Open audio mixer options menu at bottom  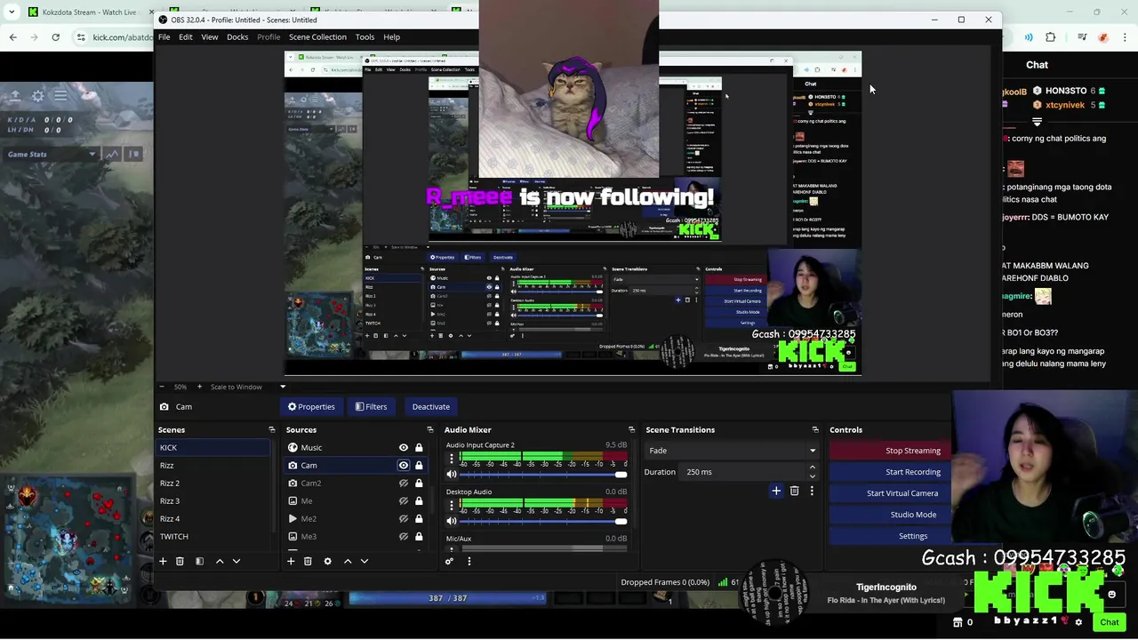(469, 561)
